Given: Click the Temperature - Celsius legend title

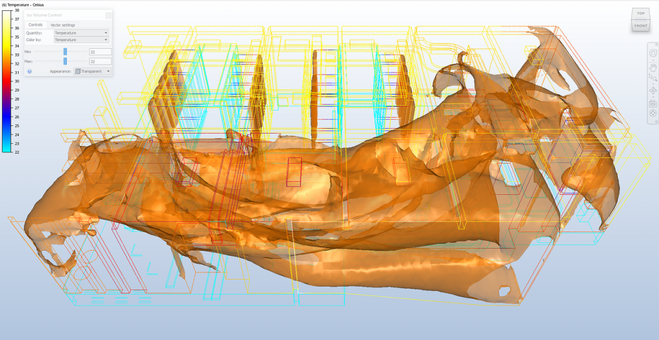Looking at the screenshot, I should point(23,4).
